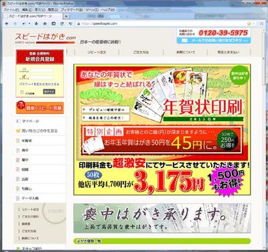
Task: Click the blue email inquiry banner
Action: point(214,40)
